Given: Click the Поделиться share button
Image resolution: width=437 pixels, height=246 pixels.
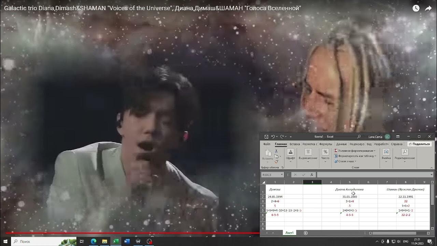Looking at the screenshot, I should tap(419, 144).
